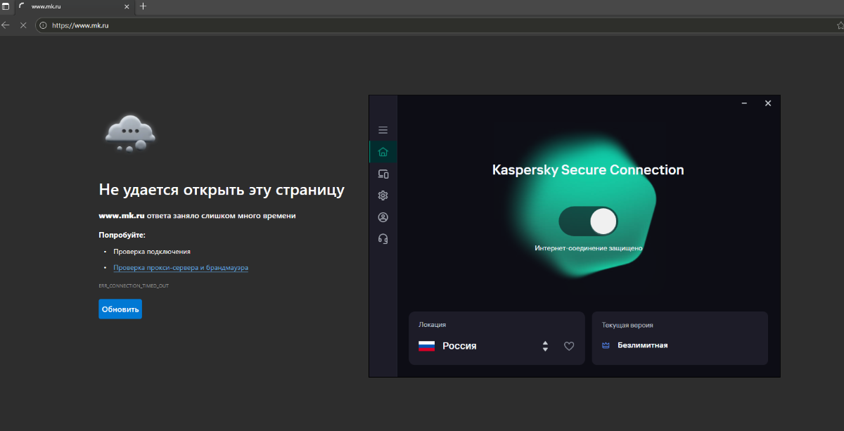Click the ERR_CONNECTION_TIMED_OUT error code text
Viewport: 844px width, 431px height.
pos(134,286)
